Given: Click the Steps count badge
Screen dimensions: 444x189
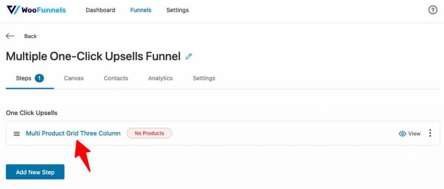Looking at the screenshot, I should click(39, 78).
